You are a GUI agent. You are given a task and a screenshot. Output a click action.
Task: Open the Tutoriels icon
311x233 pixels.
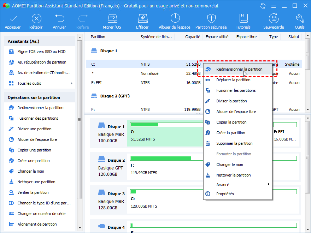pyautogui.click(x=243, y=19)
